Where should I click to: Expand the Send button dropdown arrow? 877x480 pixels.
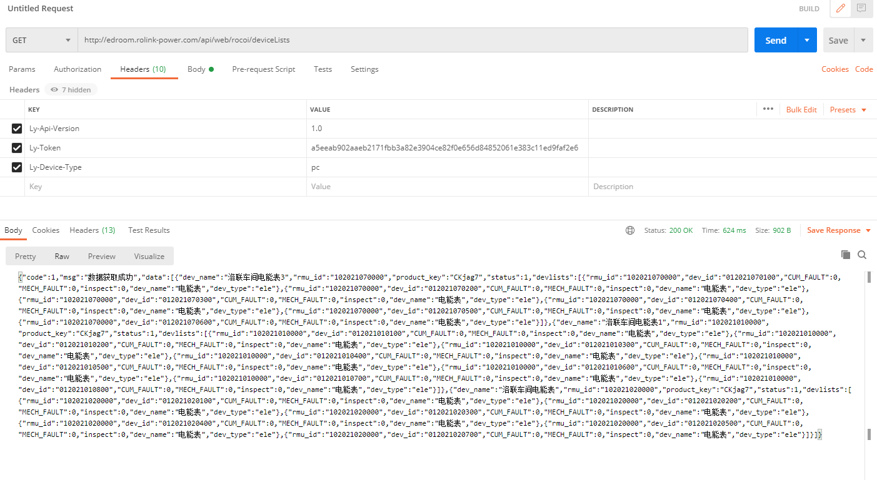pos(807,40)
